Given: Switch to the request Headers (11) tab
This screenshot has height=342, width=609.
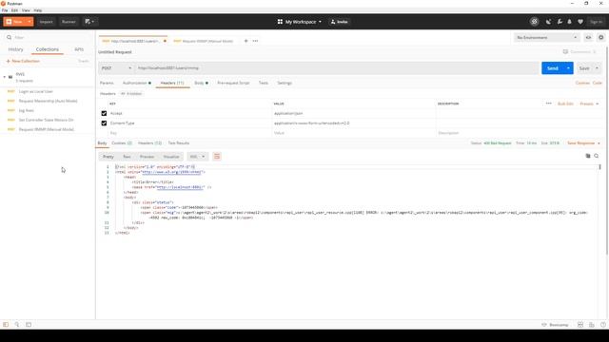Looking at the screenshot, I should [172, 83].
